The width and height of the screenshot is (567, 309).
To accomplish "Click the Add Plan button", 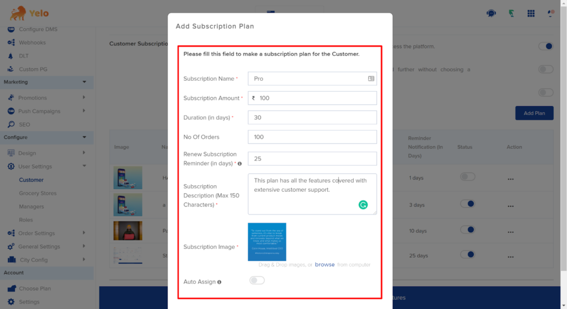I will [x=534, y=113].
